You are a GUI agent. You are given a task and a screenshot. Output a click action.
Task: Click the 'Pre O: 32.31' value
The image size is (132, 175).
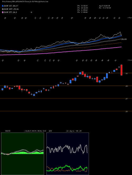click(82, 6)
